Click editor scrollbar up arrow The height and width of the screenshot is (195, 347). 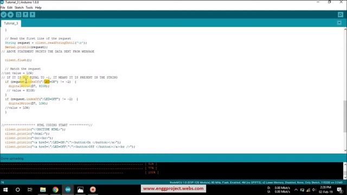(345, 29)
